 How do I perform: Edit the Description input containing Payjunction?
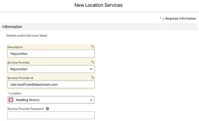51,54
